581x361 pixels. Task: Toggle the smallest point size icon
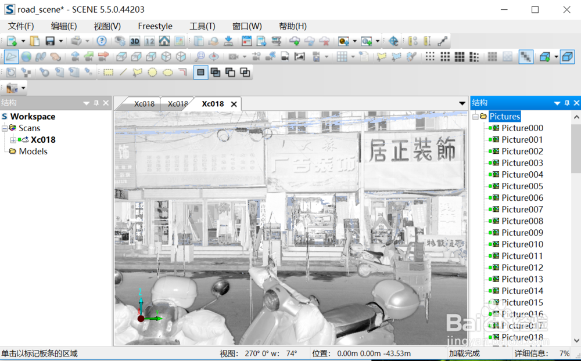click(x=430, y=57)
